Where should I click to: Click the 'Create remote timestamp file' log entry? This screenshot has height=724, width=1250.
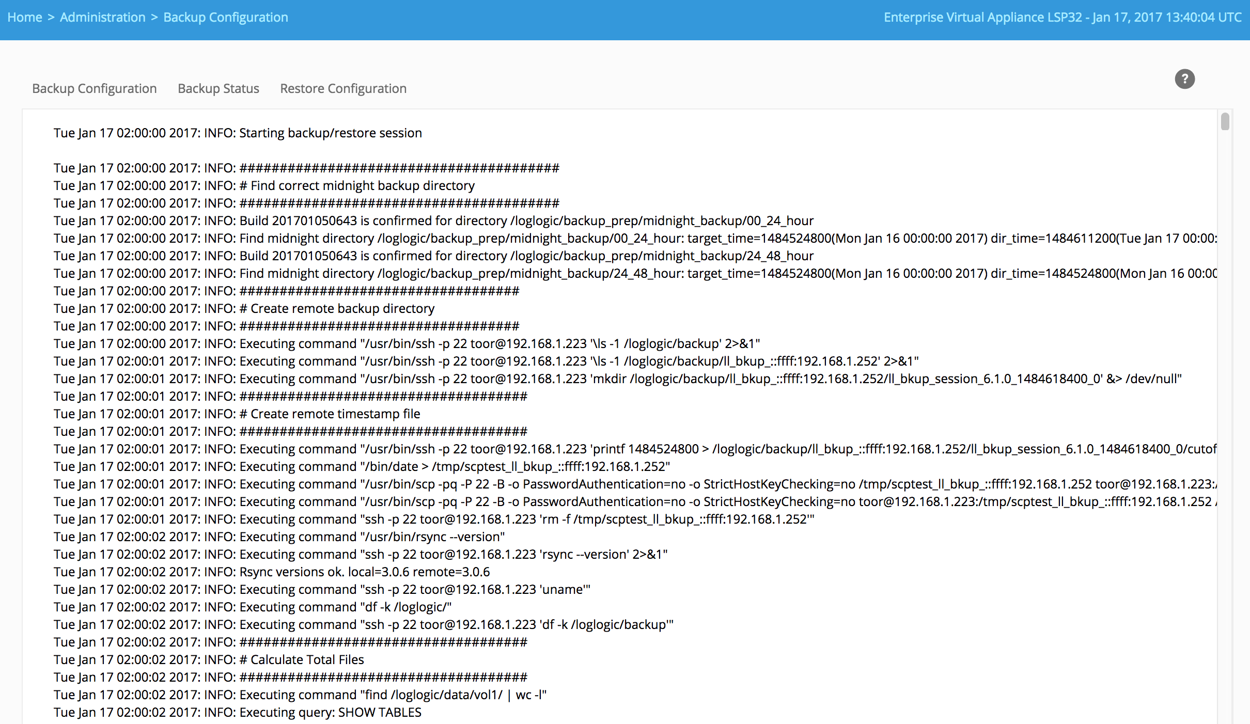(x=237, y=414)
